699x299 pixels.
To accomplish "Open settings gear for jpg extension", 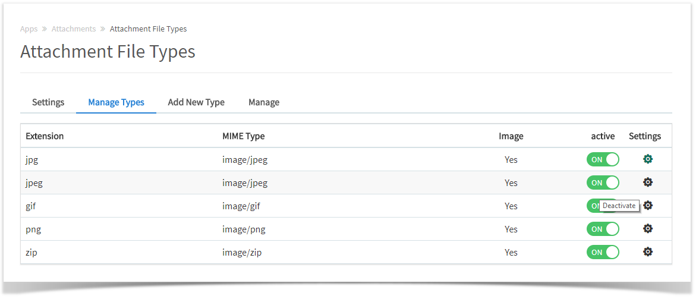I will 648,159.
